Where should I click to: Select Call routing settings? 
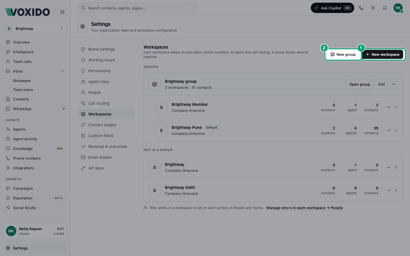pos(106,103)
